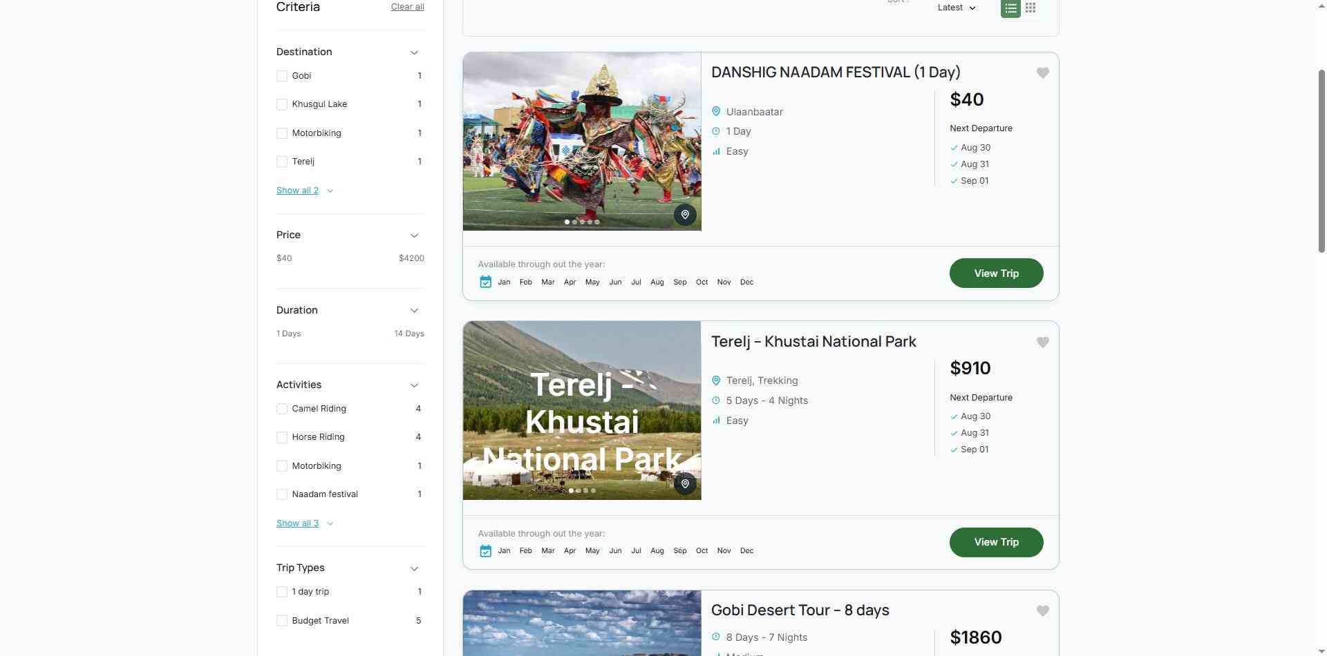Click clock icon beside 1 Day duration
Screen dimensions: 1327x656
point(716,131)
